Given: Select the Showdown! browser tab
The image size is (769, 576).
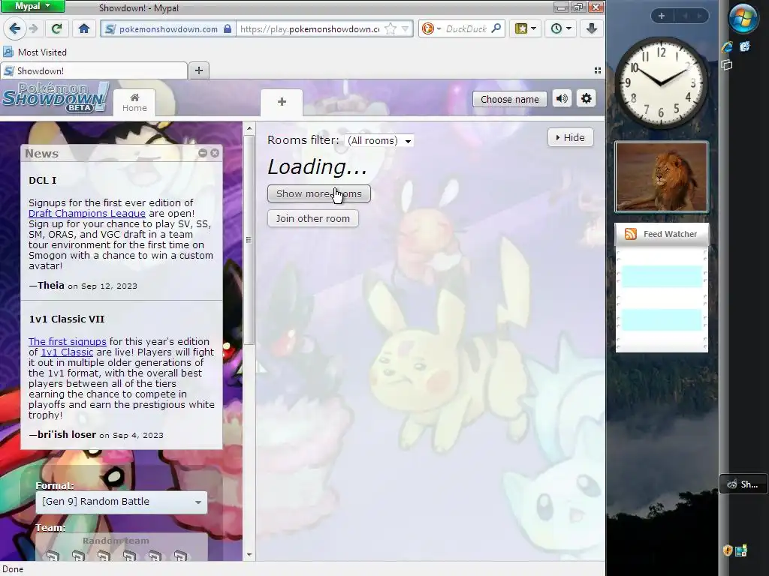Looking at the screenshot, I should 94,71.
